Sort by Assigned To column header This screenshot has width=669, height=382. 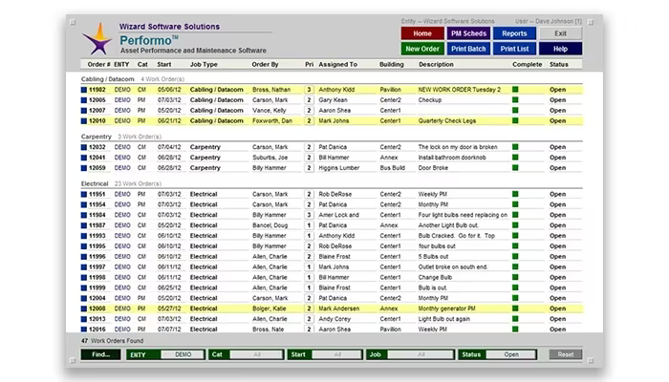(338, 64)
